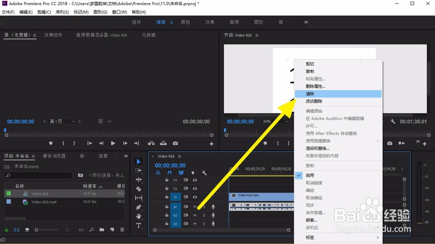The height and width of the screenshot is (244, 435).
Task: Toggle project writable green lock icon
Action: 7,230
